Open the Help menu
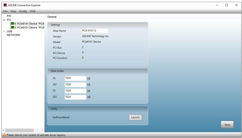The width and height of the screenshot is (242, 138). tap(33, 11)
